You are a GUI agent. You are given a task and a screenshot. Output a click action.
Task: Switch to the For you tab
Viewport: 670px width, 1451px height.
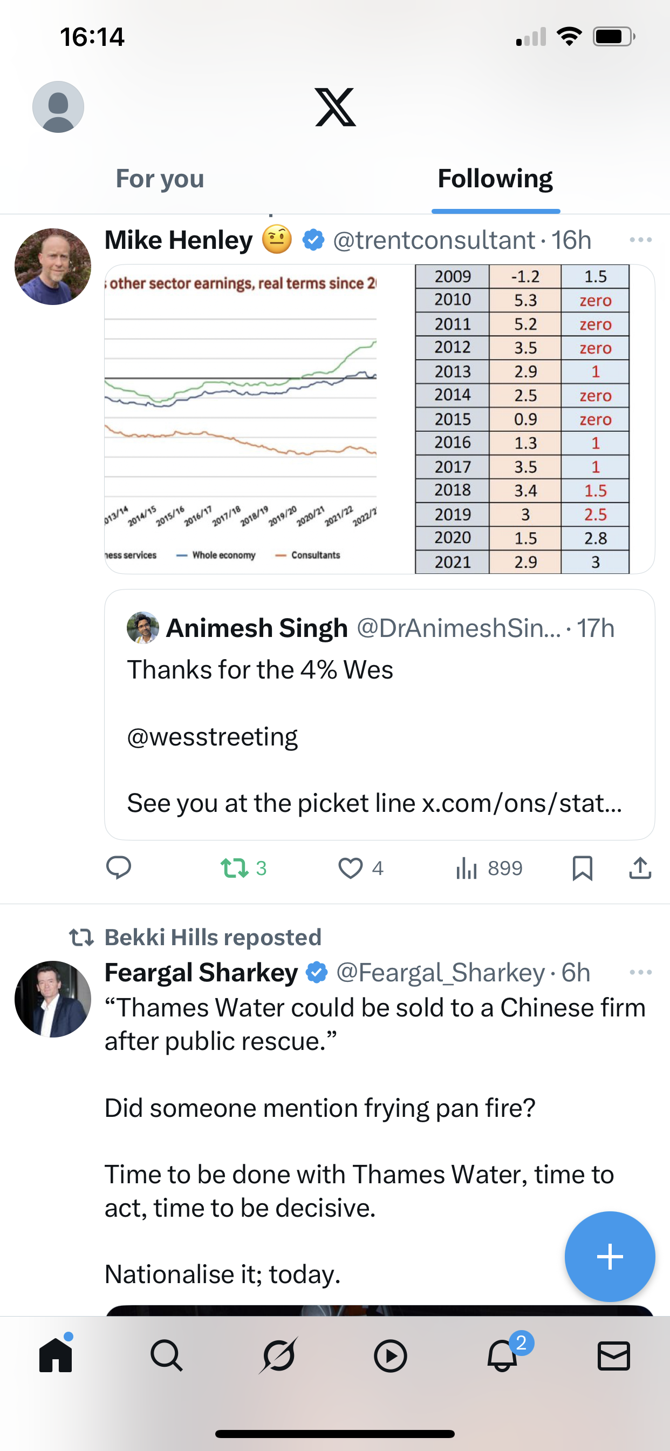pos(160,179)
